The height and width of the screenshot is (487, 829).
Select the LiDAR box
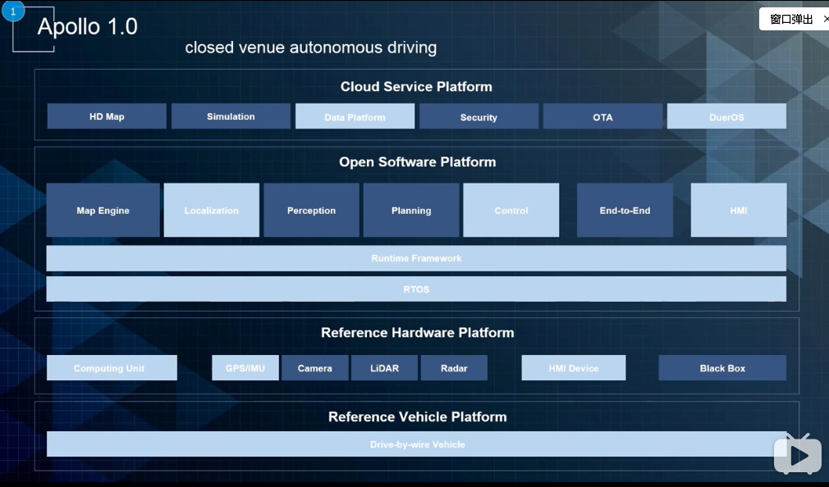(x=384, y=367)
